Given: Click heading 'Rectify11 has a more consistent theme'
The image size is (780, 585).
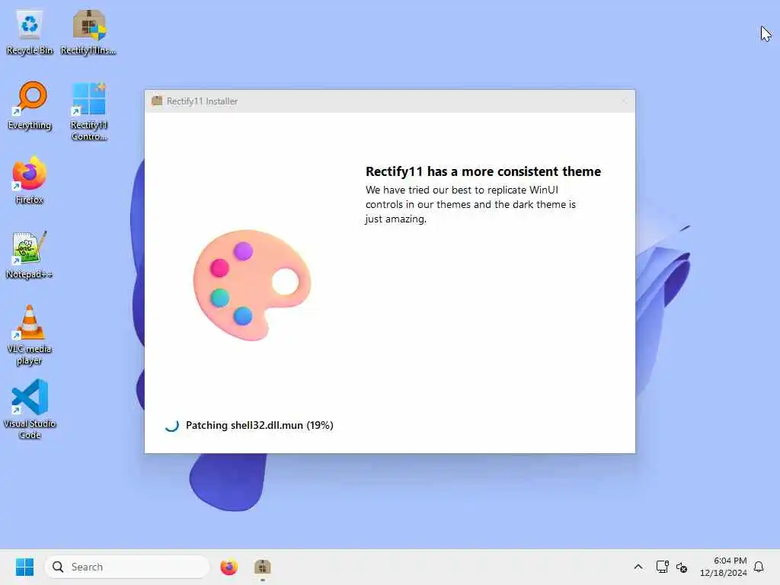Looking at the screenshot, I should (x=483, y=171).
